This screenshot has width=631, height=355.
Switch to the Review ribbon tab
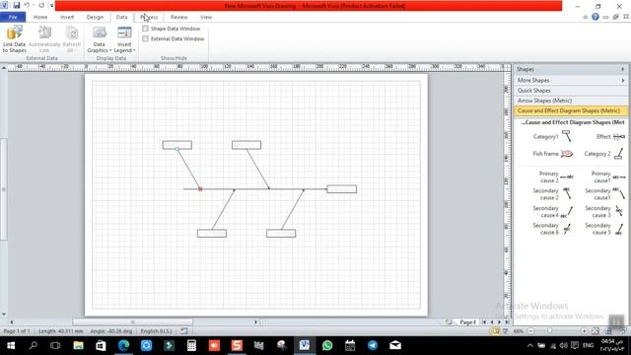point(178,17)
